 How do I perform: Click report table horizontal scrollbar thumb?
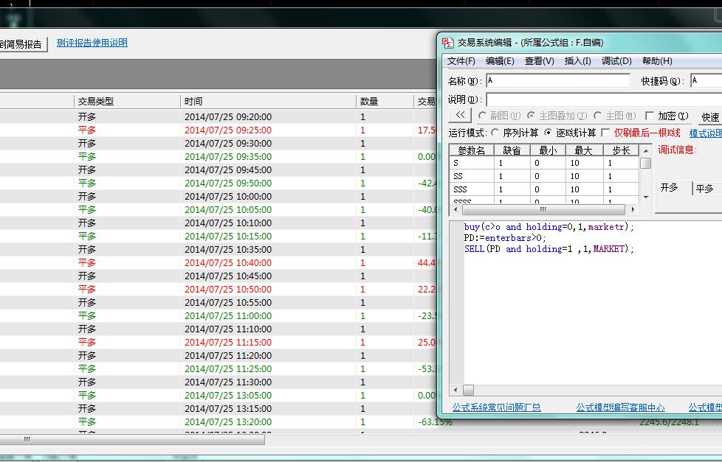(132, 439)
